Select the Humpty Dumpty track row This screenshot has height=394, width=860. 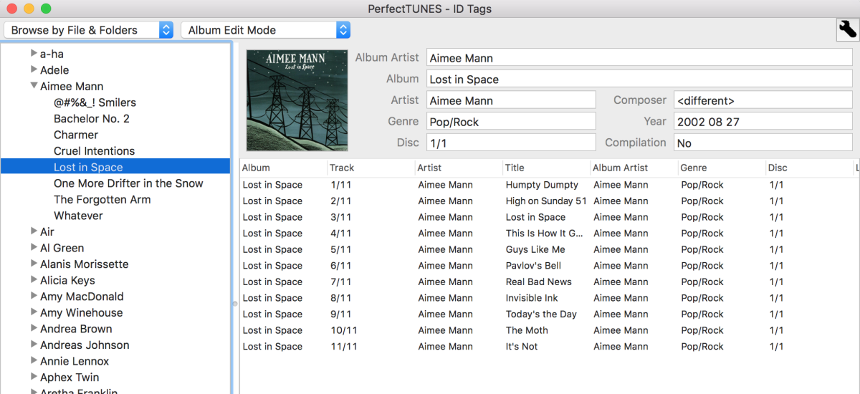click(541, 185)
